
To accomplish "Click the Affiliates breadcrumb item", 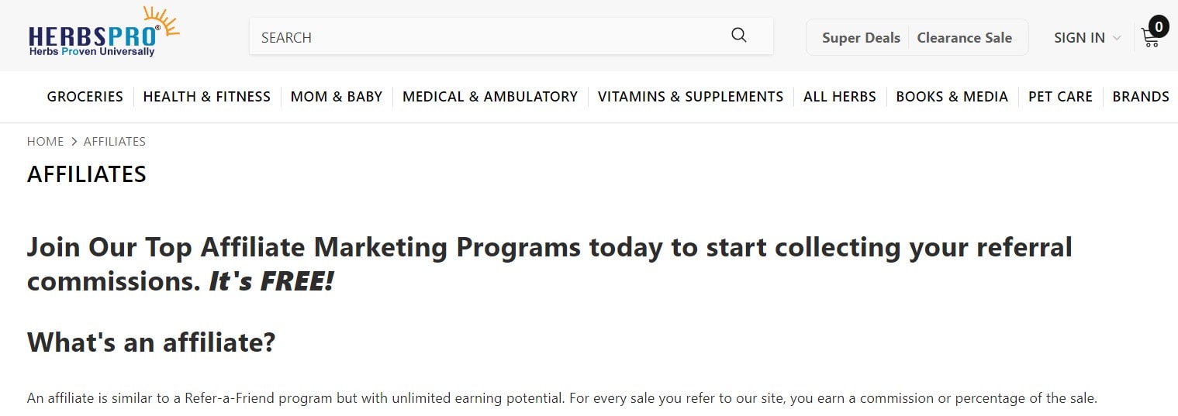I will tap(115, 141).
